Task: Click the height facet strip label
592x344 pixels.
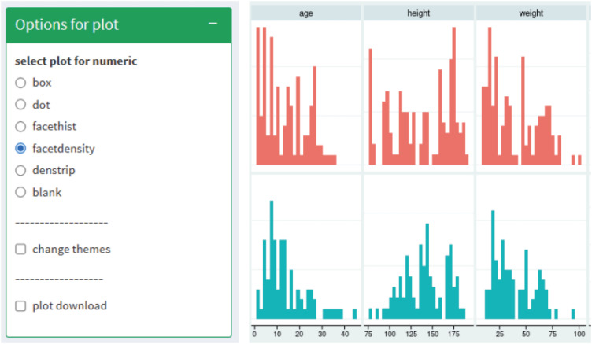Action: tap(418, 13)
